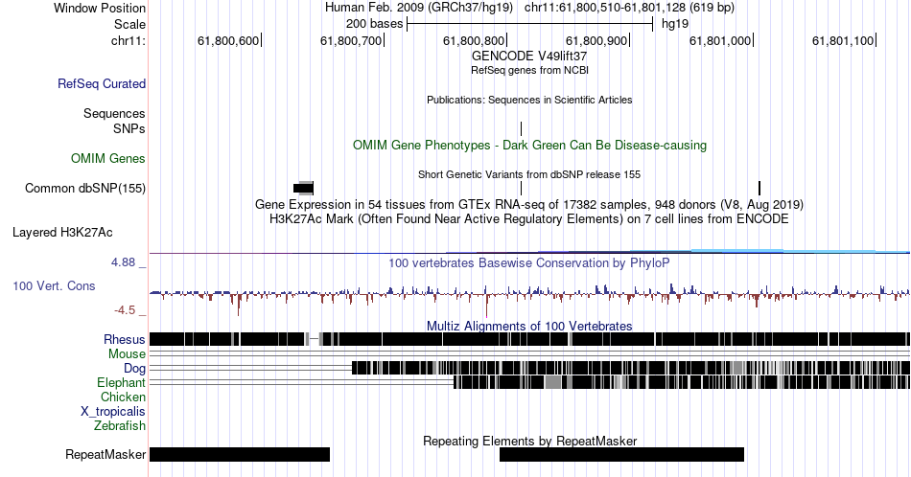Image resolution: width=911 pixels, height=477 pixels.
Task: Click the middle Common dbSNP variant tick
Action: 521,188
